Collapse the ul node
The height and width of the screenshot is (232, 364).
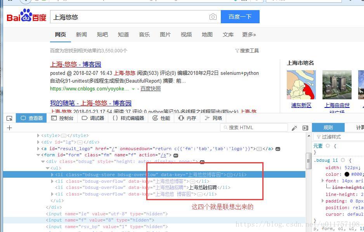pyautogui.click(x=48, y=168)
